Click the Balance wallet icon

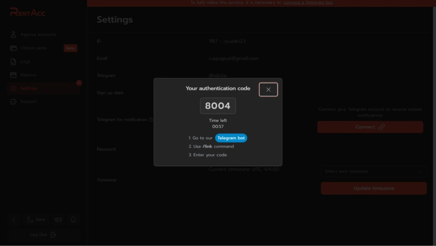13,75
